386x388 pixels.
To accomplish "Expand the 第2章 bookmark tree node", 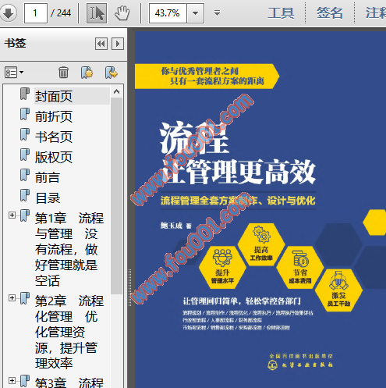I will tap(12, 297).
